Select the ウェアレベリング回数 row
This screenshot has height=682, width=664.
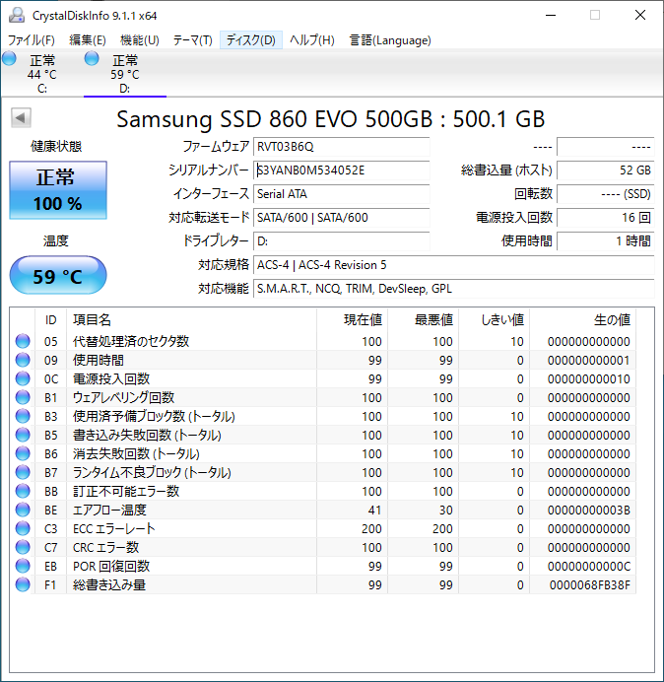click(x=323, y=397)
